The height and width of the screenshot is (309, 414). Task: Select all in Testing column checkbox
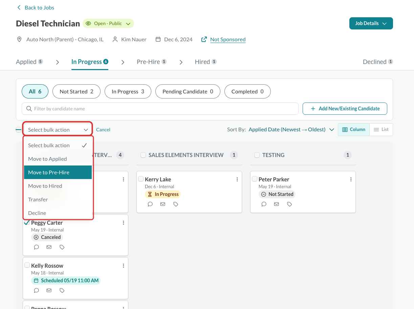pyautogui.click(x=257, y=155)
